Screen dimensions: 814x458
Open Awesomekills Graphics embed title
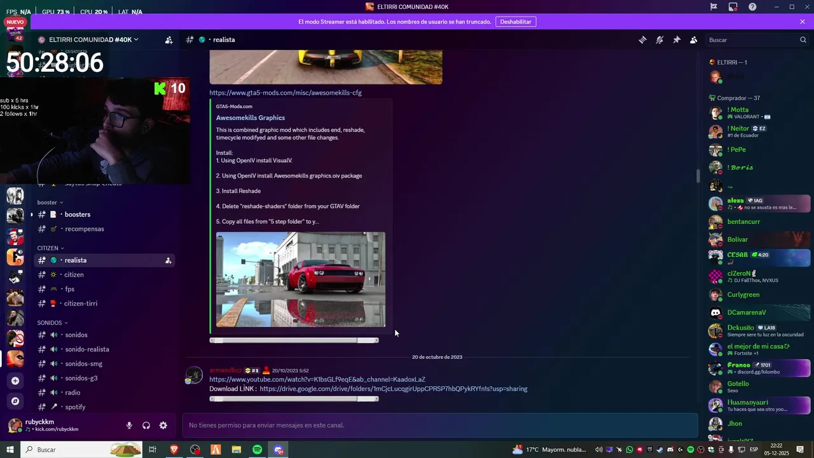251,118
